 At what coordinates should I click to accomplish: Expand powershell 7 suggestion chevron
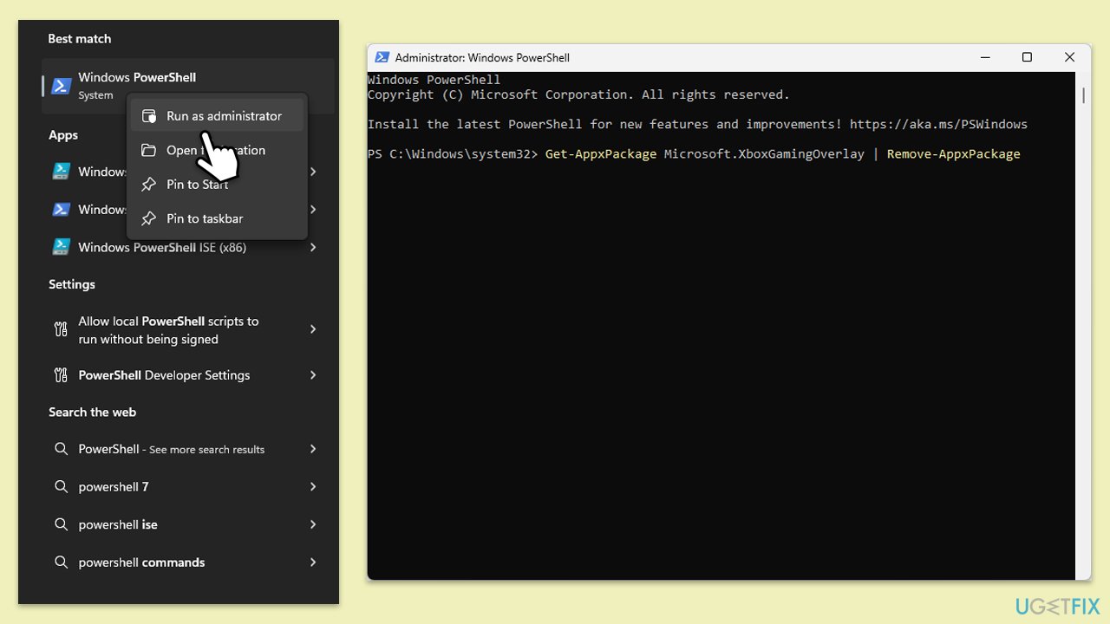tap(313, 487)
